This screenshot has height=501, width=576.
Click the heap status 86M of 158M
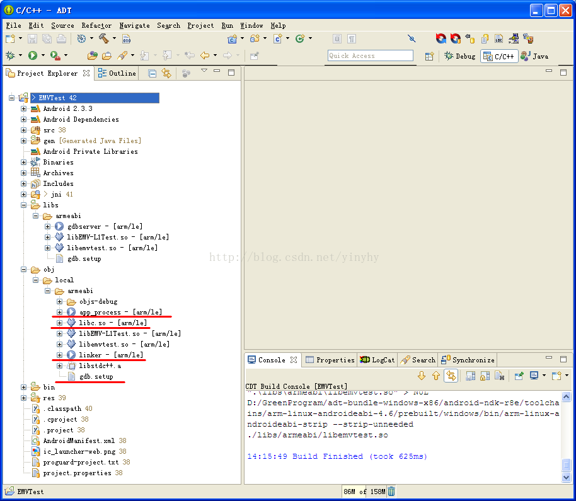click(x=364, y=492)
